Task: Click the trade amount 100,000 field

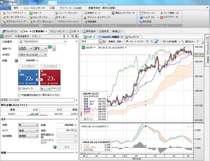Action: 29,60
